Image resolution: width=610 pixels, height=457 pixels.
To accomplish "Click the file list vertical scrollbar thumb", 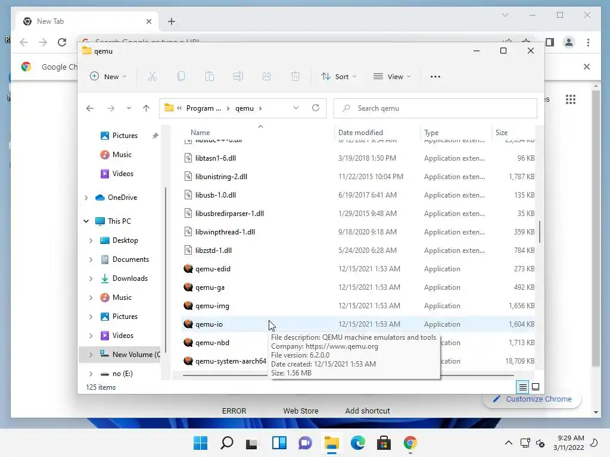I will (540, 232).
